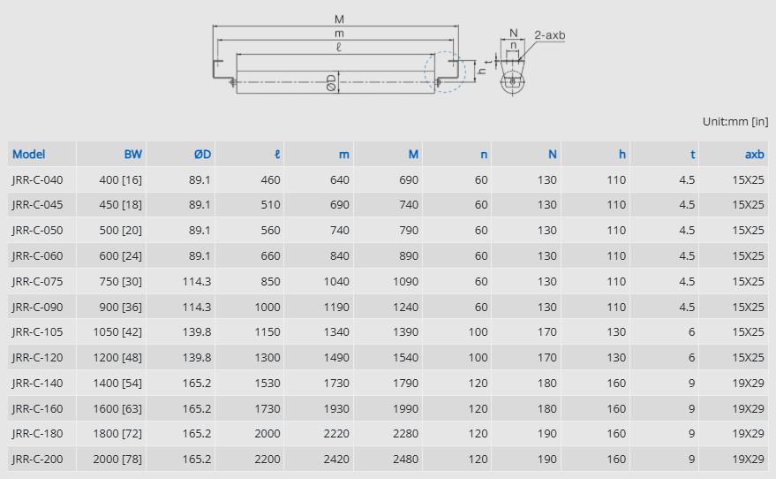Select the JRR-C-040 model name
The height and width of the screenshot is (479, 776).
(38, 179)
